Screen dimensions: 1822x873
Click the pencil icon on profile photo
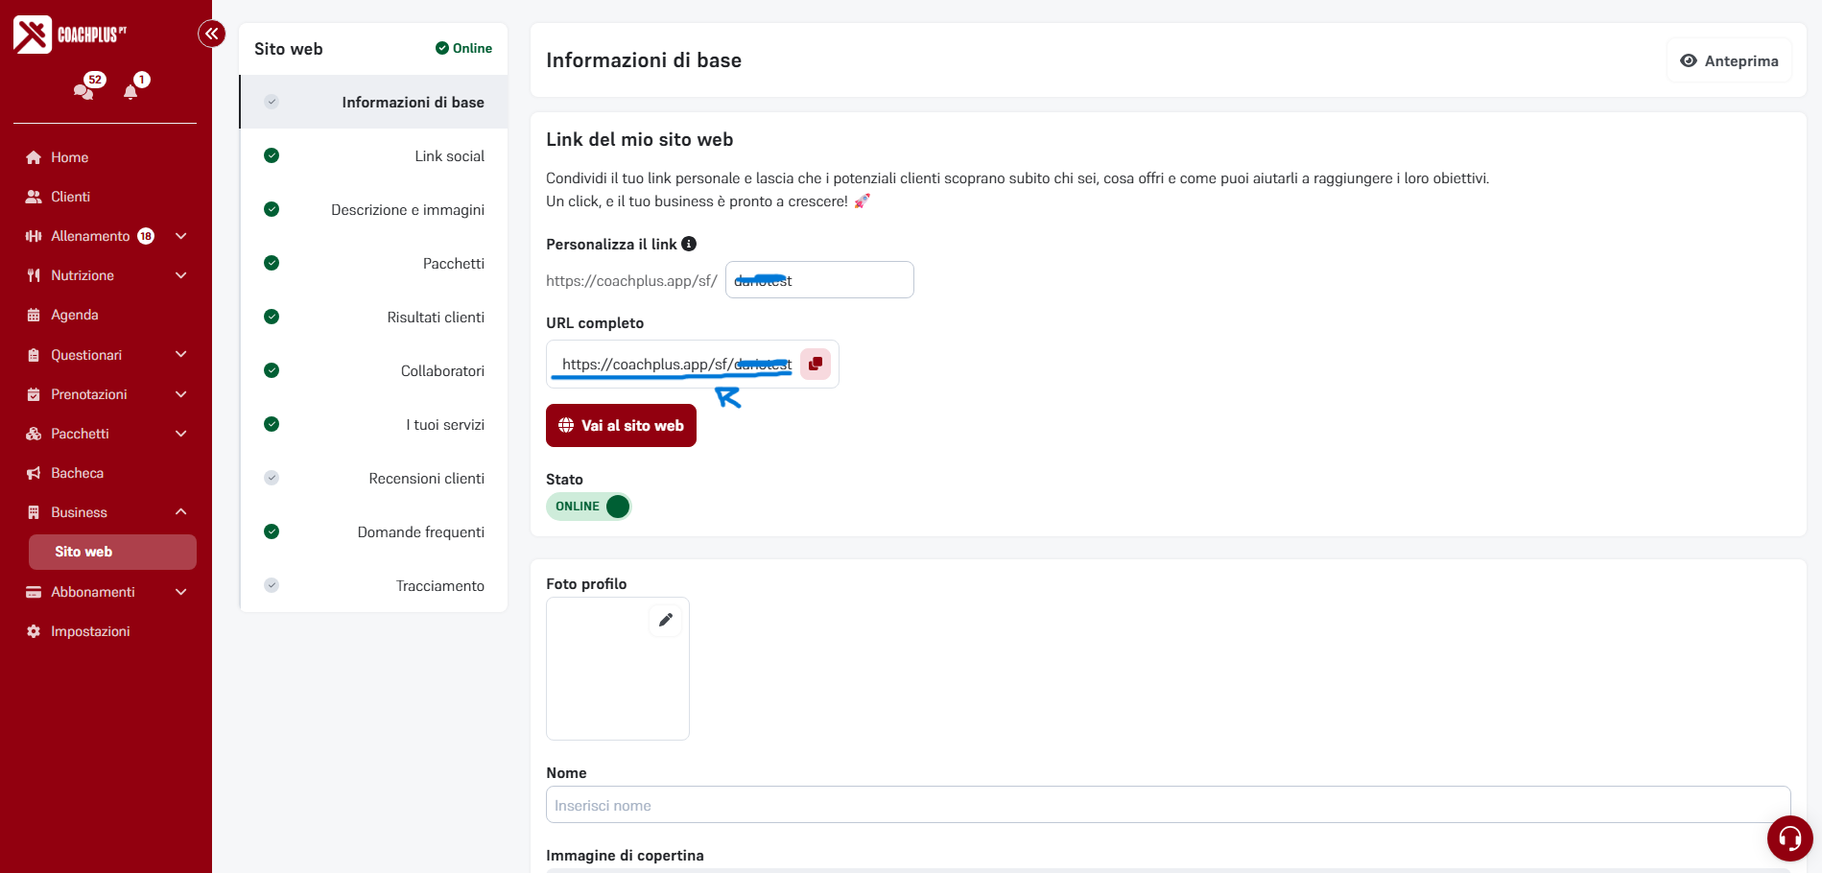point(665,620)
